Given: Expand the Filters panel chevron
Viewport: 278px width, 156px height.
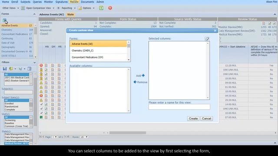Looking at the screenshot, I should coord(34,62).
